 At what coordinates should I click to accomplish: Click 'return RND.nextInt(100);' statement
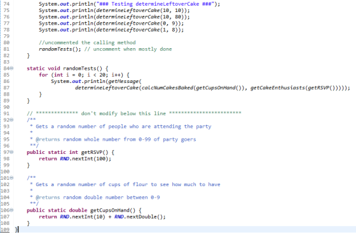coord(75,159)
